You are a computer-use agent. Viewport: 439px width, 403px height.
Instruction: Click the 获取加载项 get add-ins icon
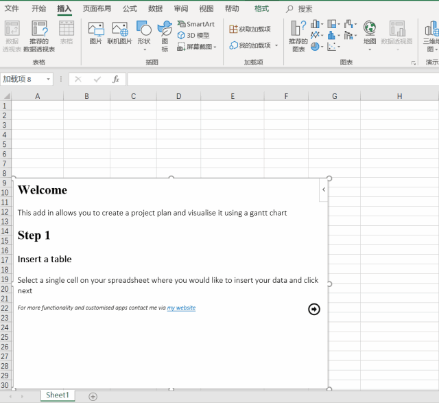(x=250, y=29)
